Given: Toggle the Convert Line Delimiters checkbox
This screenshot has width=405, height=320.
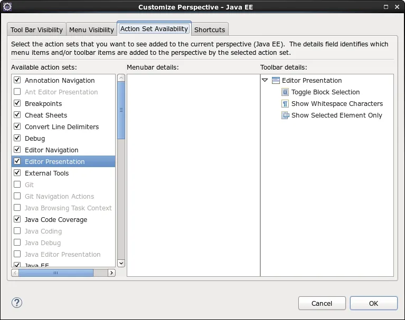Looking at the screenshot, I should point(17,127).
